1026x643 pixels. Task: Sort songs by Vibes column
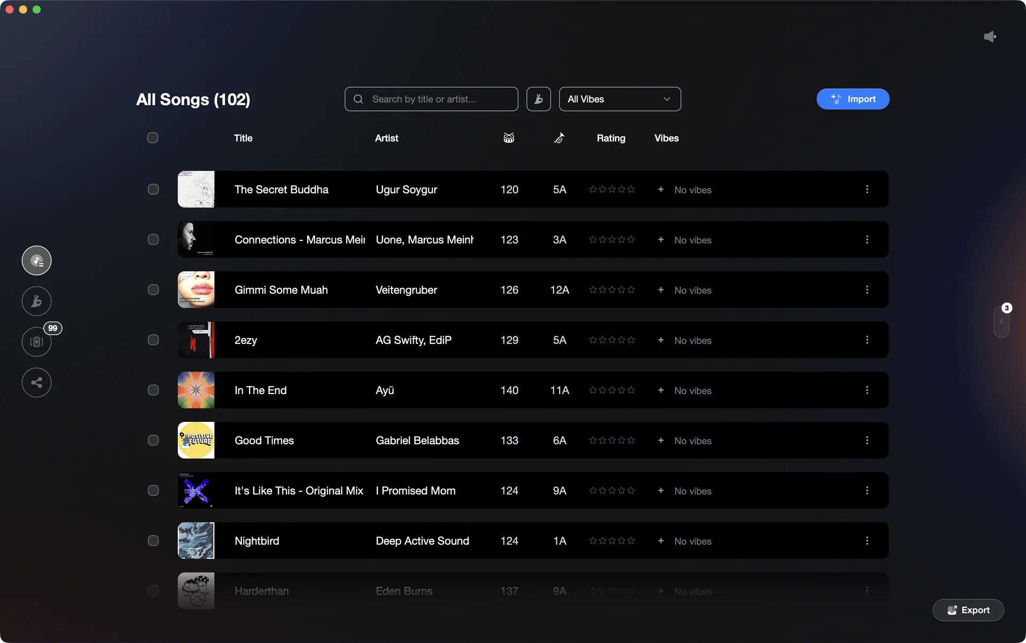(x=666, y=138)
